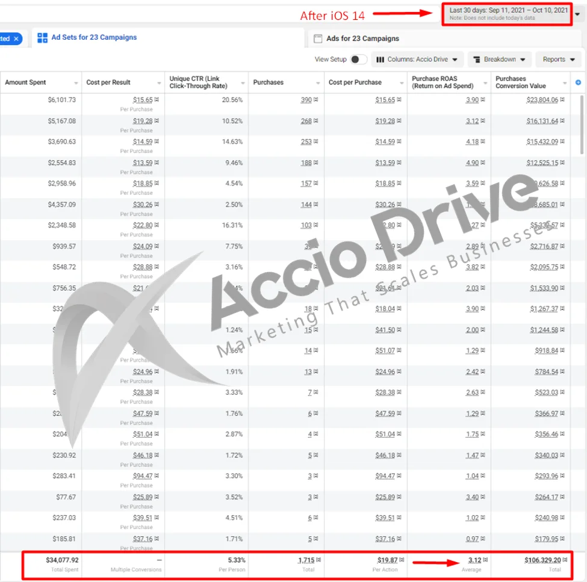Viewport: 587px width, 582px height.
Task: Expand the Columns: Accio Drive dropdown
Action: (418, 60)
